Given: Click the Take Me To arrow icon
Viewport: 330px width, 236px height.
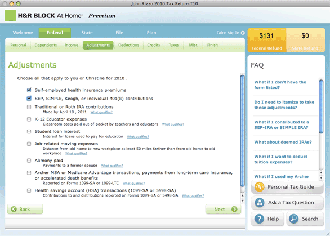Looking at the screenshot, I should pos(243,33).
